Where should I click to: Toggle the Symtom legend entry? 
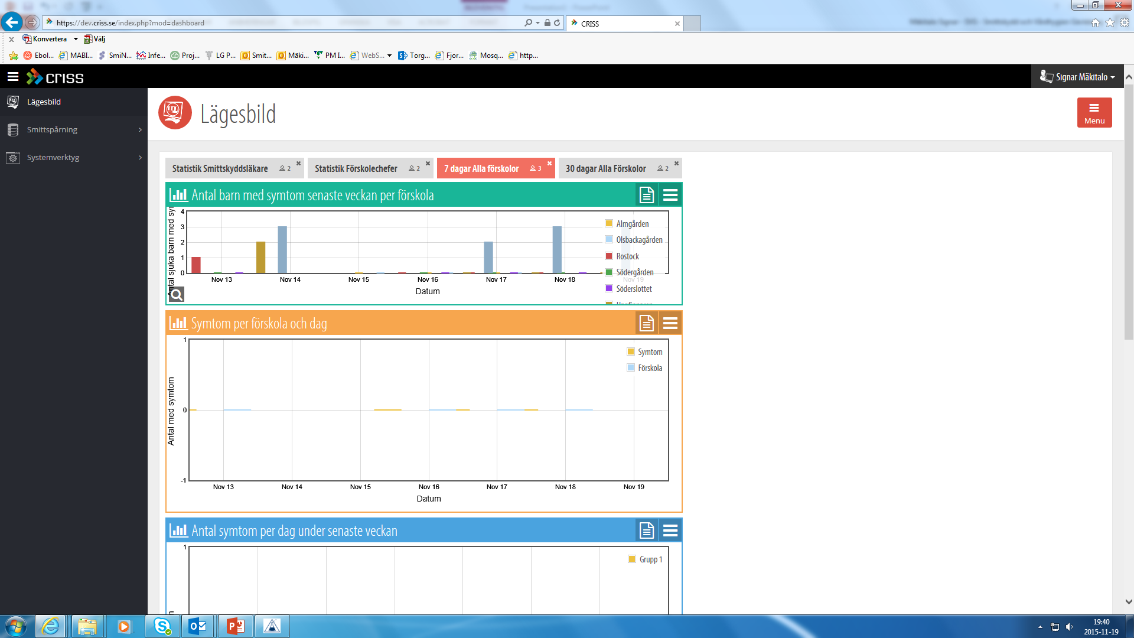click(x=644, y=352)
